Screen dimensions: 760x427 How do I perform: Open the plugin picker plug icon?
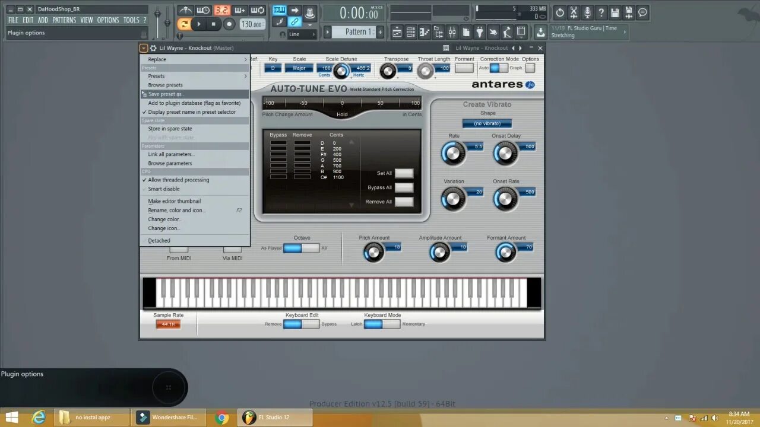click(x=480, y=32)
